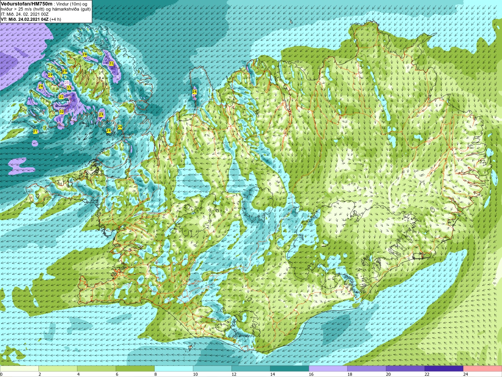Click the yellow gust label 32

click(62, 112)
